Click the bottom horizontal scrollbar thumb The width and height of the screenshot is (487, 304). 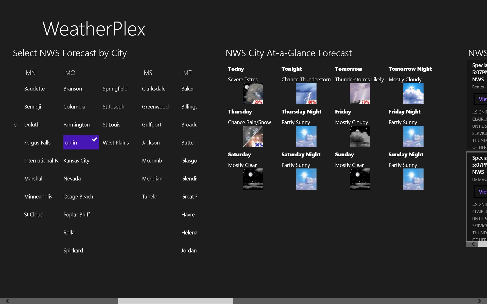(x=176, y=301)
